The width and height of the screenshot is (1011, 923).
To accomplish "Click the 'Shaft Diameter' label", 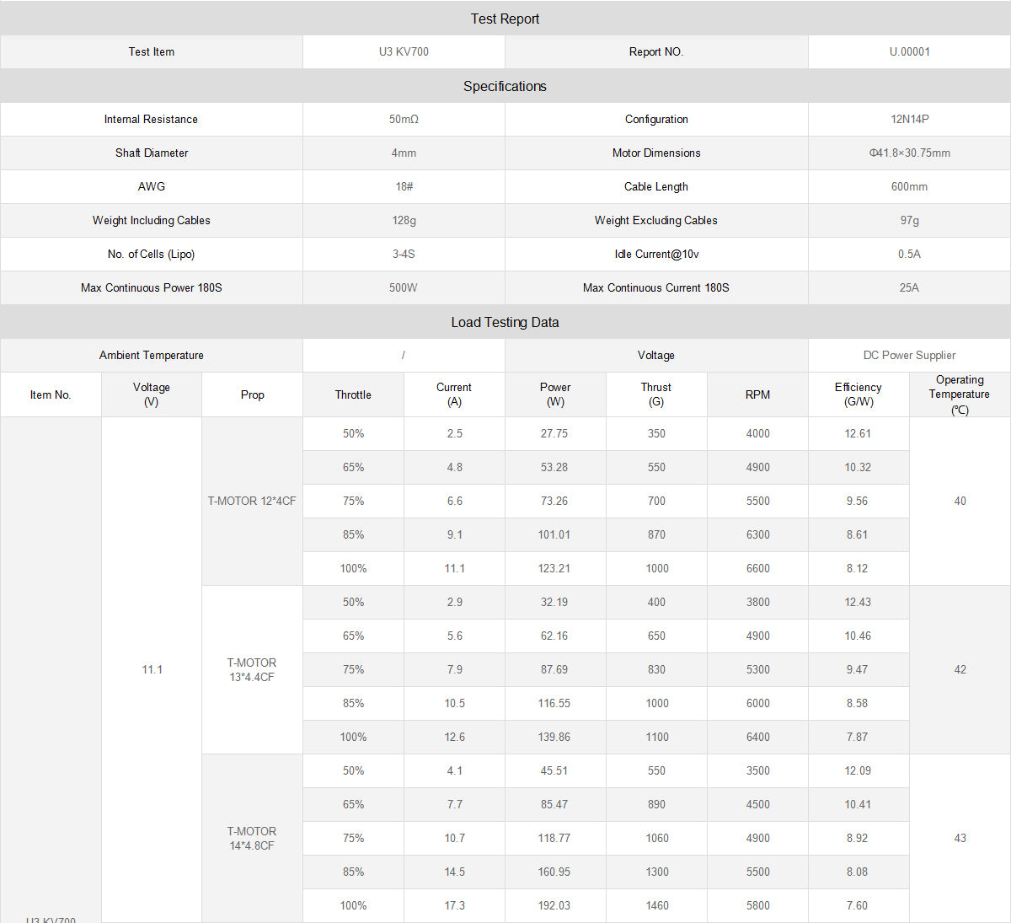I will pyautogui.click(x=152, y=153).
